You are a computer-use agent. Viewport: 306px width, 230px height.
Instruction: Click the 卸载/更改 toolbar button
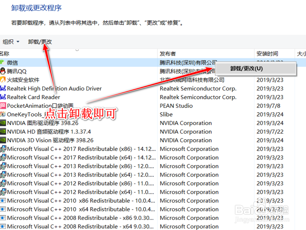(40, 42)
